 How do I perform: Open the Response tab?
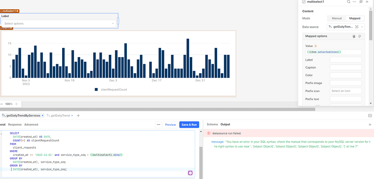pos(15,125)
